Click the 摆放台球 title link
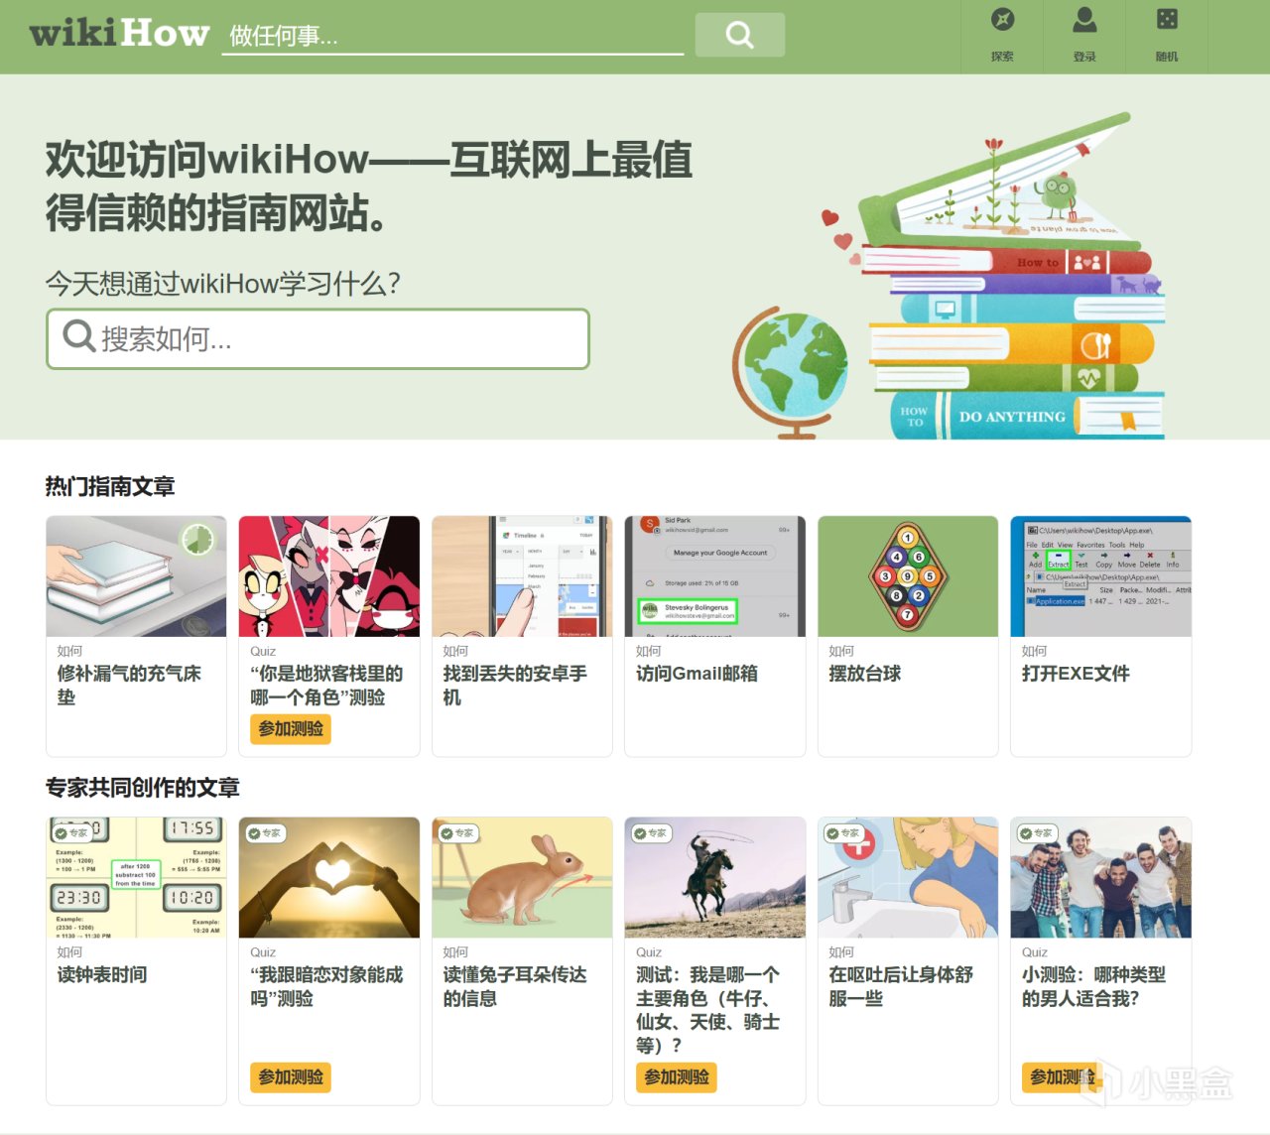The image size is (1270, 1135). 865,674
